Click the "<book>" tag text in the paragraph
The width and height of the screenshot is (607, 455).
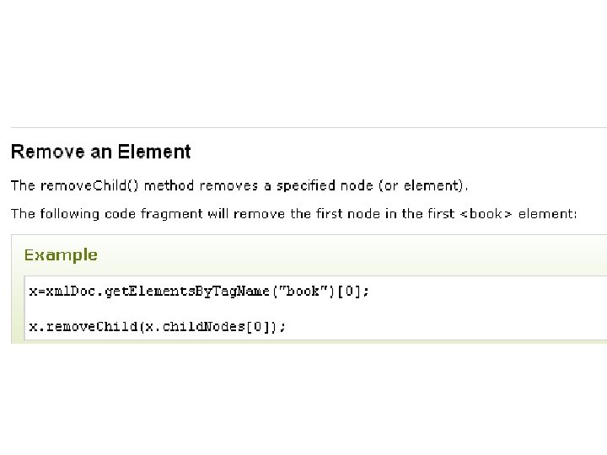click(486, 214)
